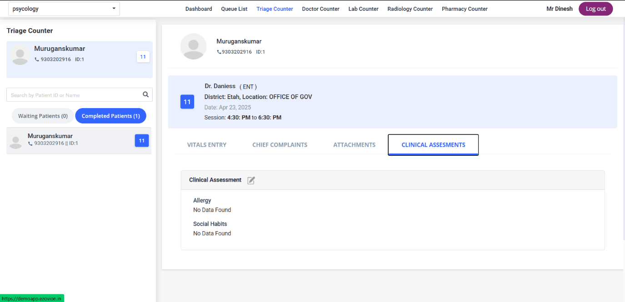Open Dashboard from the top navigation
The image size is (625, 302).
coord(199,9)
